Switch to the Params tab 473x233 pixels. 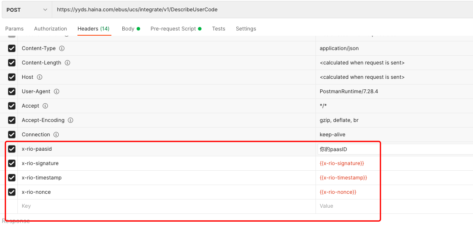(x=14, y=29)
